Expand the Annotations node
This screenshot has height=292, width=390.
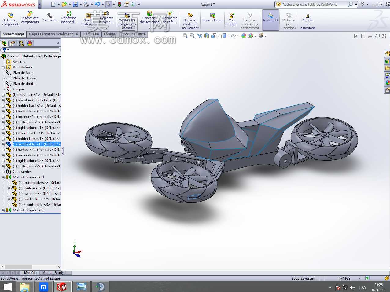pyautogui.click(x=3, y=67)
